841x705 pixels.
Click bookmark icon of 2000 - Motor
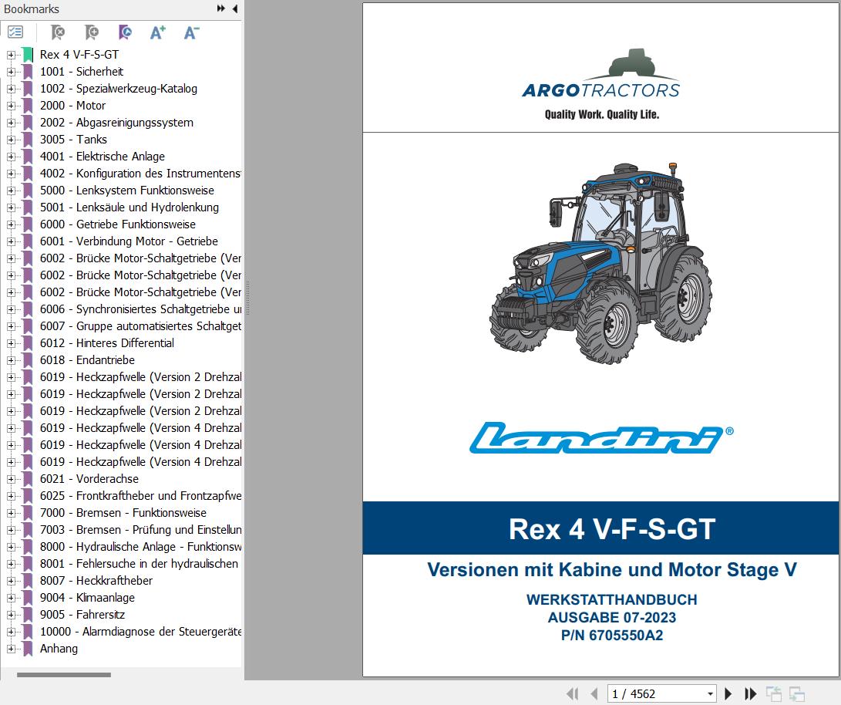pyautogui.click(x=28, y=106)
